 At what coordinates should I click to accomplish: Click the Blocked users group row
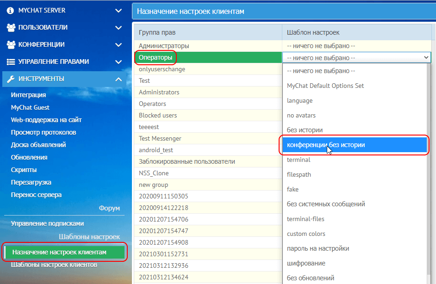pyautogui.click(x=158, y=115)
